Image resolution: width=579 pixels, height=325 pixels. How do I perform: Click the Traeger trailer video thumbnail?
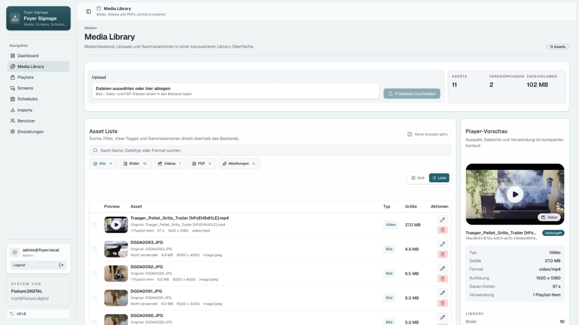pos(116,225)
